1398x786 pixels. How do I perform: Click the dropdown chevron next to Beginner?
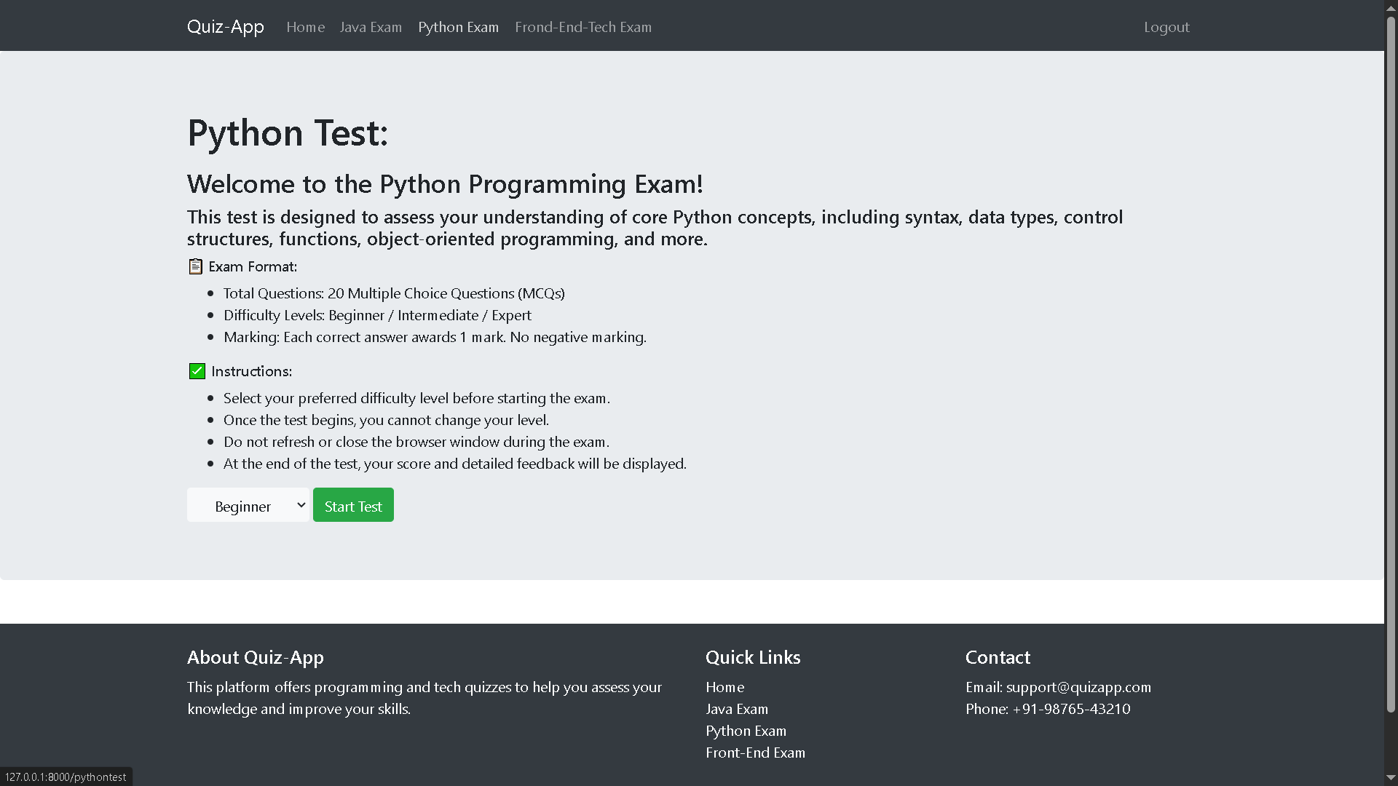(x=300, y=505)
